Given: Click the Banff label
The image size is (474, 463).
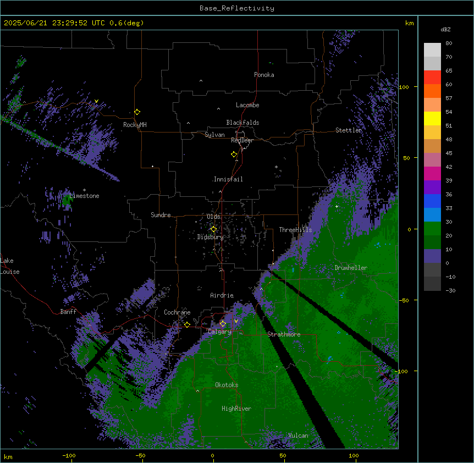Looking at the screenshot, I should [68, 312].
